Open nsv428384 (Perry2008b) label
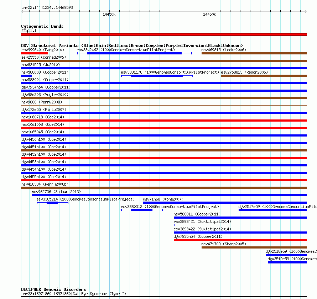This screenshot has height=299, width=317. pyautogui.click(x=45, y=184)
